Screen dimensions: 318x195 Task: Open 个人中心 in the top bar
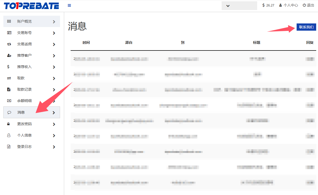pyautogui.click(x=289, y=5)
